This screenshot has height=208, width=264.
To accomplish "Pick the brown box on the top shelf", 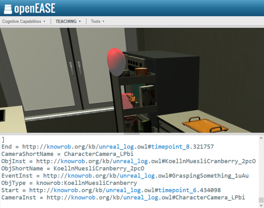I will click(141, 72).
